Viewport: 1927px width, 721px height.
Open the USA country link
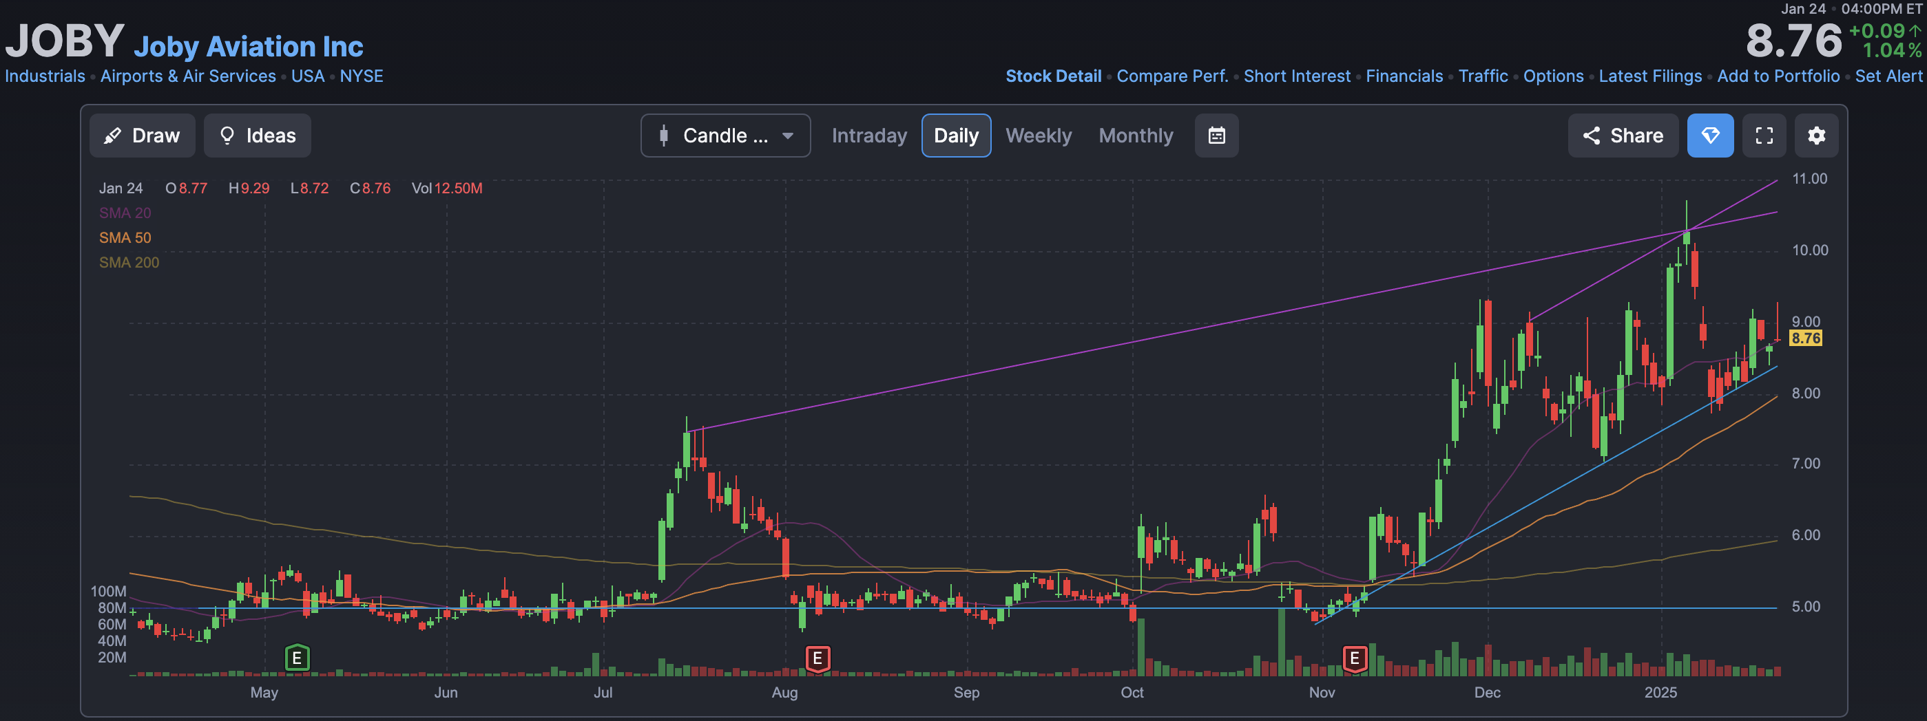point(307,76)
